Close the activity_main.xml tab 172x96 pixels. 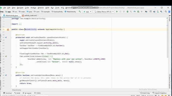point(38,15)
